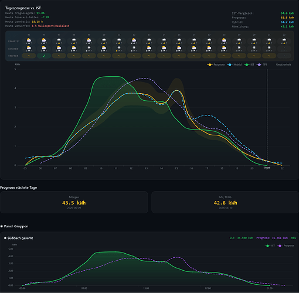Screen dimensions: 299x293
Task: Click the Prognose 32.5 kWh summary value
Action: pyautogui.click(x=287, y=18)
